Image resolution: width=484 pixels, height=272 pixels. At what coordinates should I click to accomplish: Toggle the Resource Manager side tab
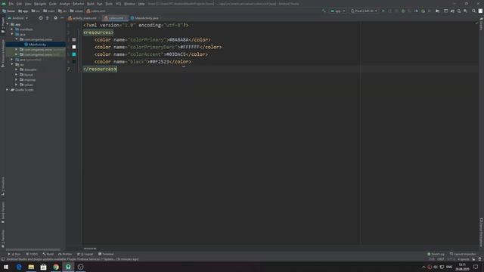point(3,53)
